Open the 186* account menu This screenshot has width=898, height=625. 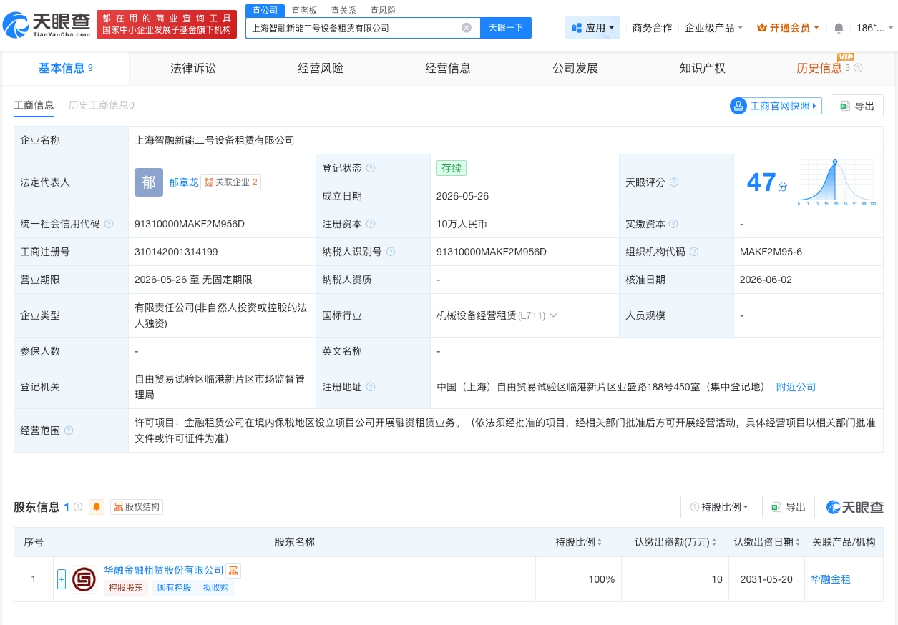[874, 28]
